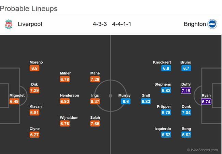Open the Liverpool team name link

point(30,24)
